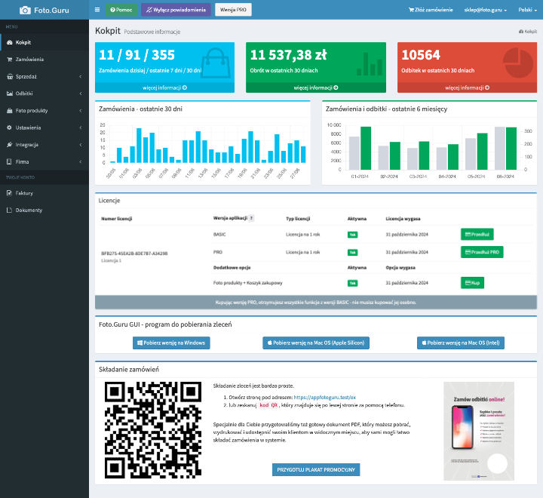Click the '31 października 2024' date in PRO row
The height and width of the screenshot is (498, 543).
pos(407,252)
